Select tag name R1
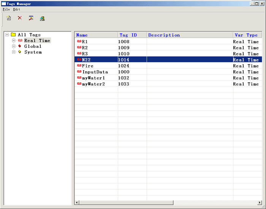Viewport: 266px width, 209px height. [x=85, y=41]
